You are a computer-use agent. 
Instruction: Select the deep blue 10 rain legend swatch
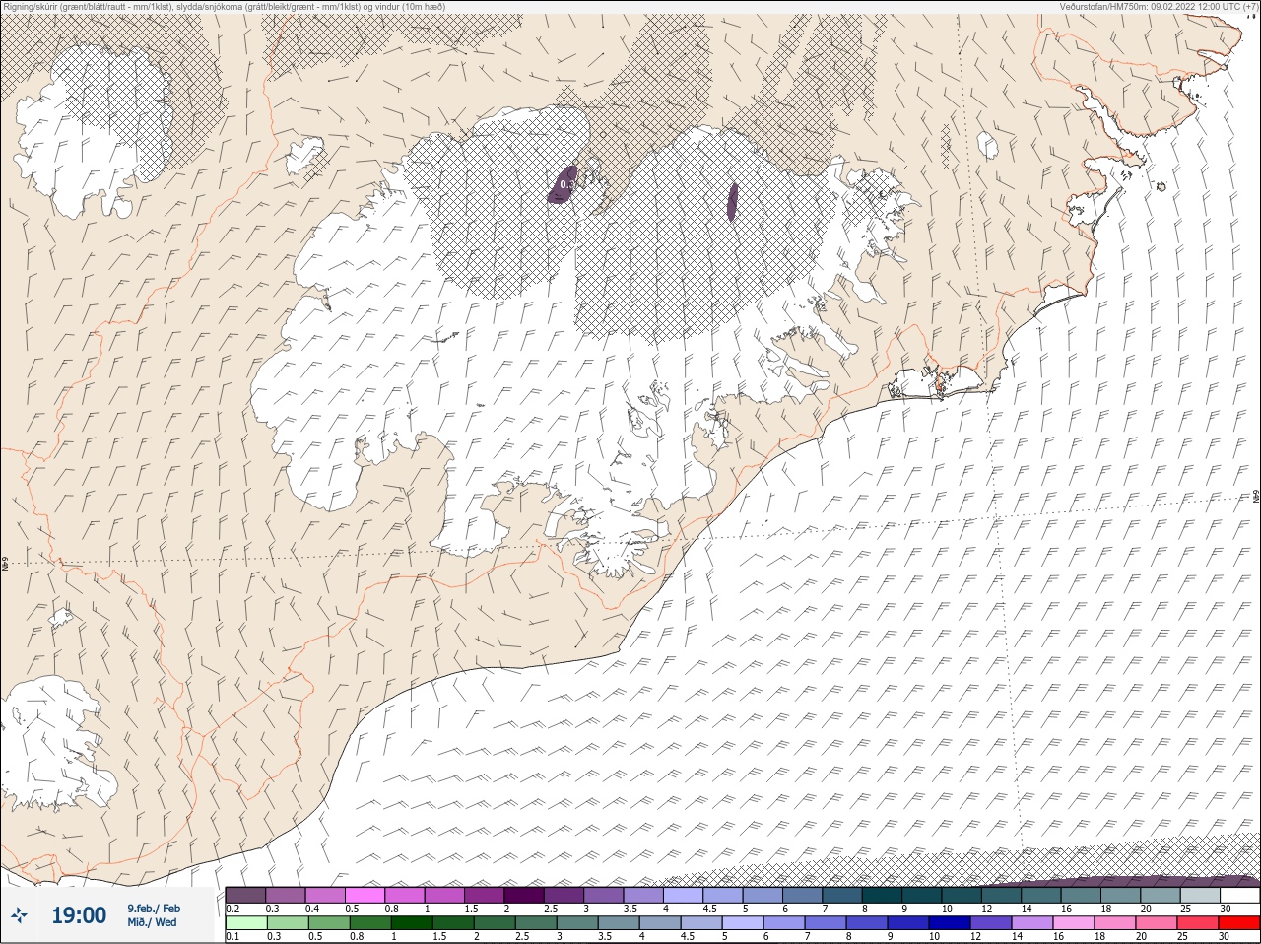[x=949, y=923]
